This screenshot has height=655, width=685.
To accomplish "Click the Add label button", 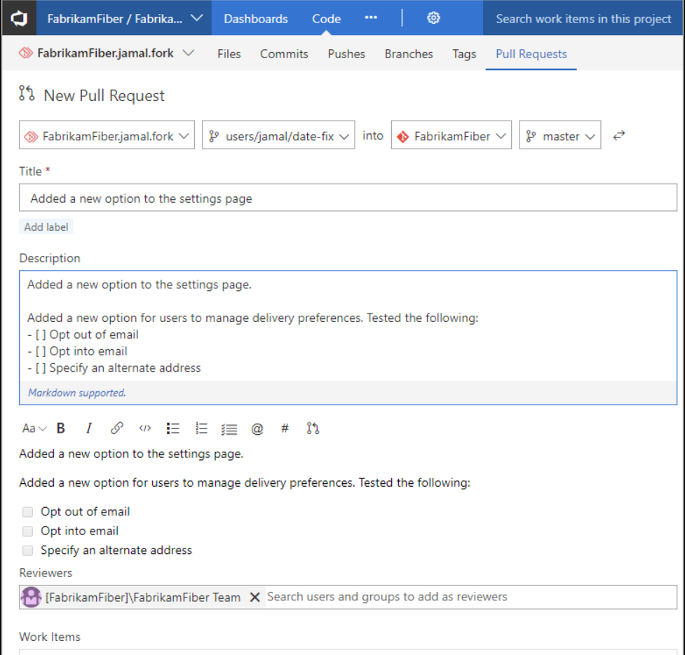I will (x=46, y=227).
